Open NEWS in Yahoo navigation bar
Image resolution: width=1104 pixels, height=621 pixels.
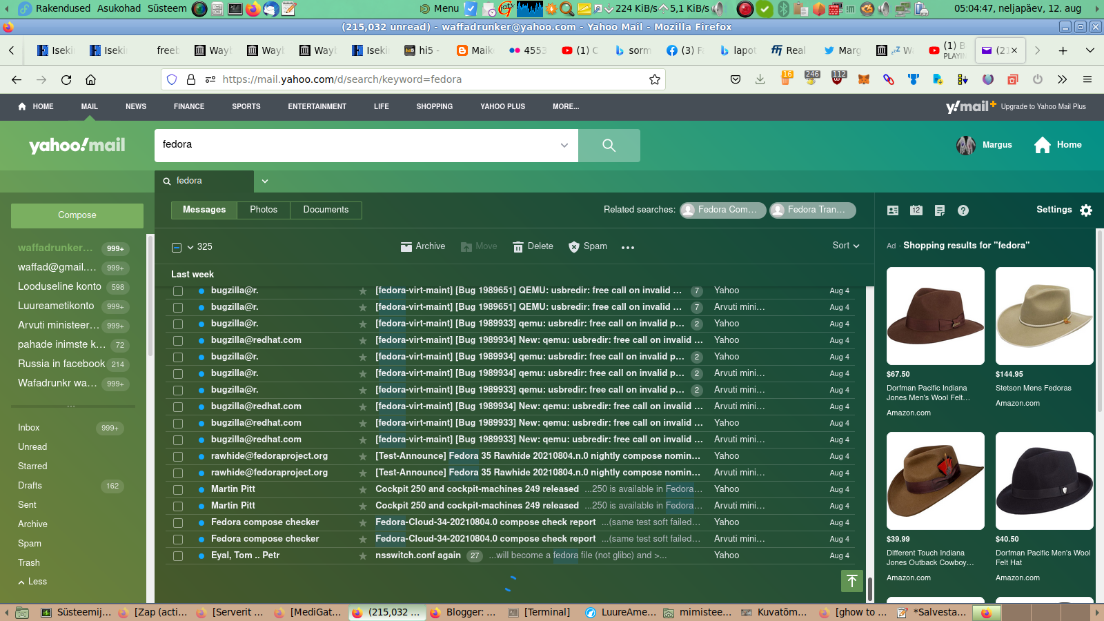136,107
